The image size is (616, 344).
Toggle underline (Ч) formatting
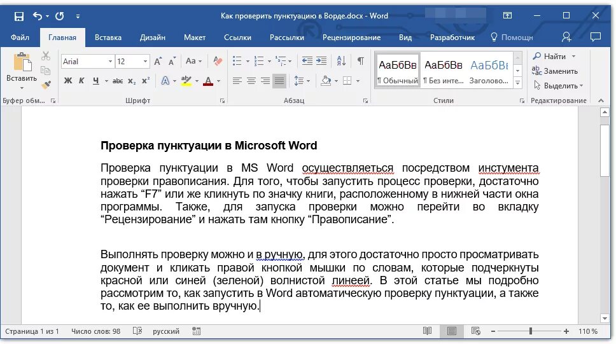pyautogui.click(x=96, y=81)
